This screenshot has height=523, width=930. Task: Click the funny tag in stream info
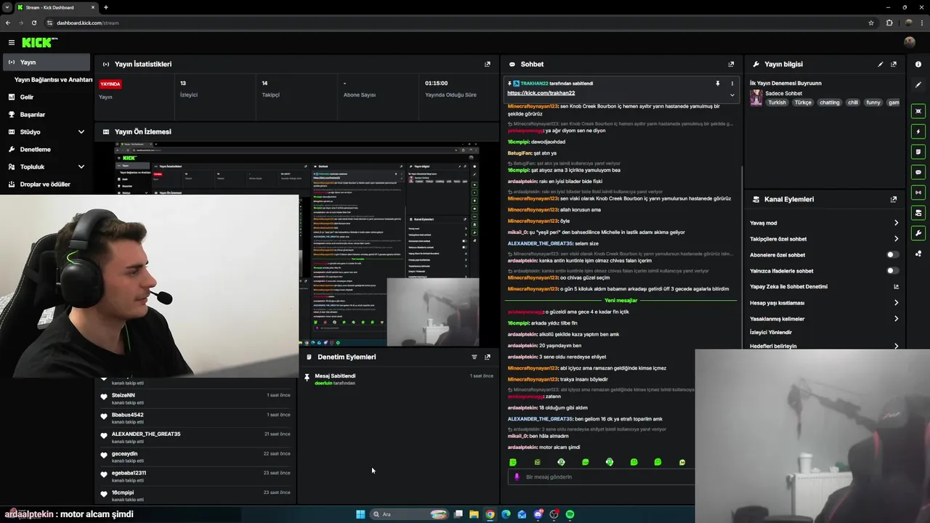[873, 102]
